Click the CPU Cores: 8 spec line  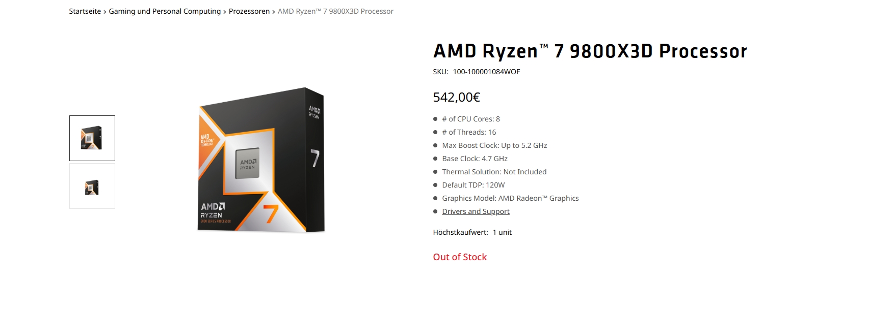pos(470,119)
